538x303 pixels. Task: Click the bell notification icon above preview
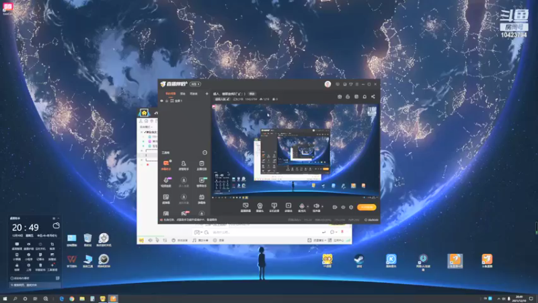[364, 96]
